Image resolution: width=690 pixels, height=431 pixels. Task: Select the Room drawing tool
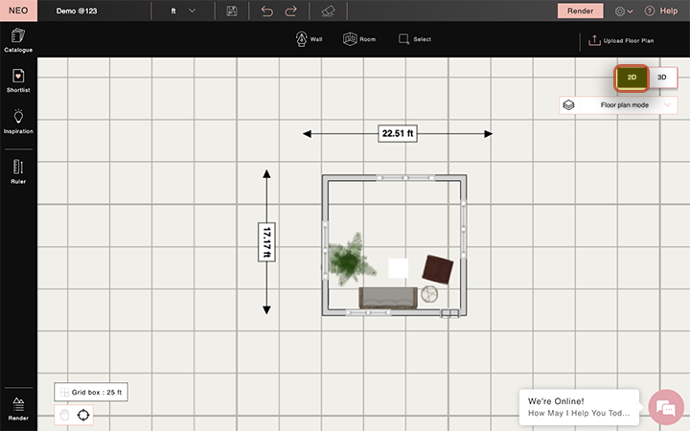(x=359, y=39)
